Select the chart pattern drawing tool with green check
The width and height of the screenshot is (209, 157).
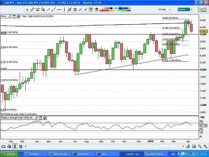pyautogui.click(x=70, y=9)
